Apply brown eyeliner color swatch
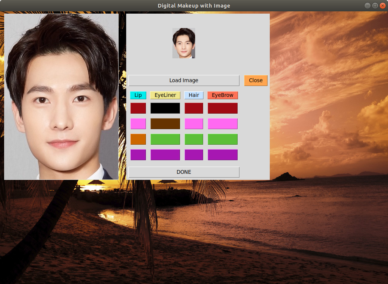Image resolution: width=388 pixels, height=284 pixels. (x=165, y=124)
